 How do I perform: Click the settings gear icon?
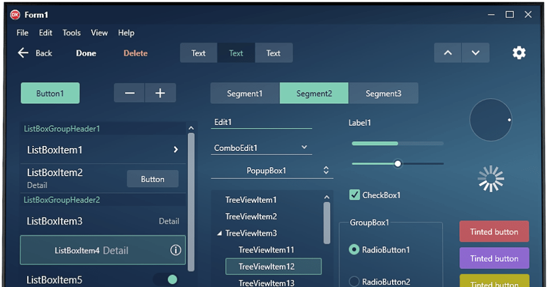pyautogui.click(x=519, y=53)
